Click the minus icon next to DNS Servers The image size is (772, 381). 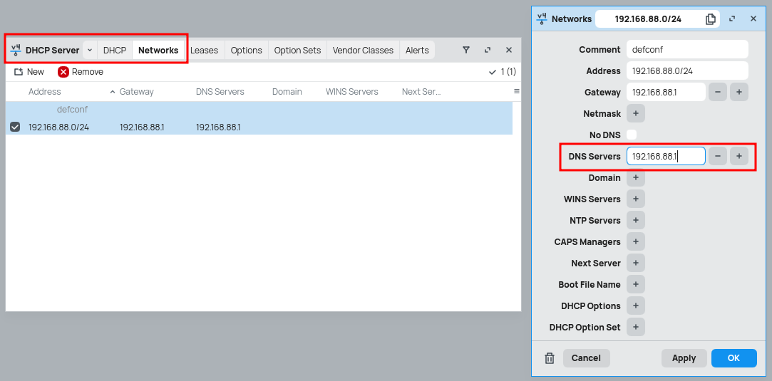717,157
